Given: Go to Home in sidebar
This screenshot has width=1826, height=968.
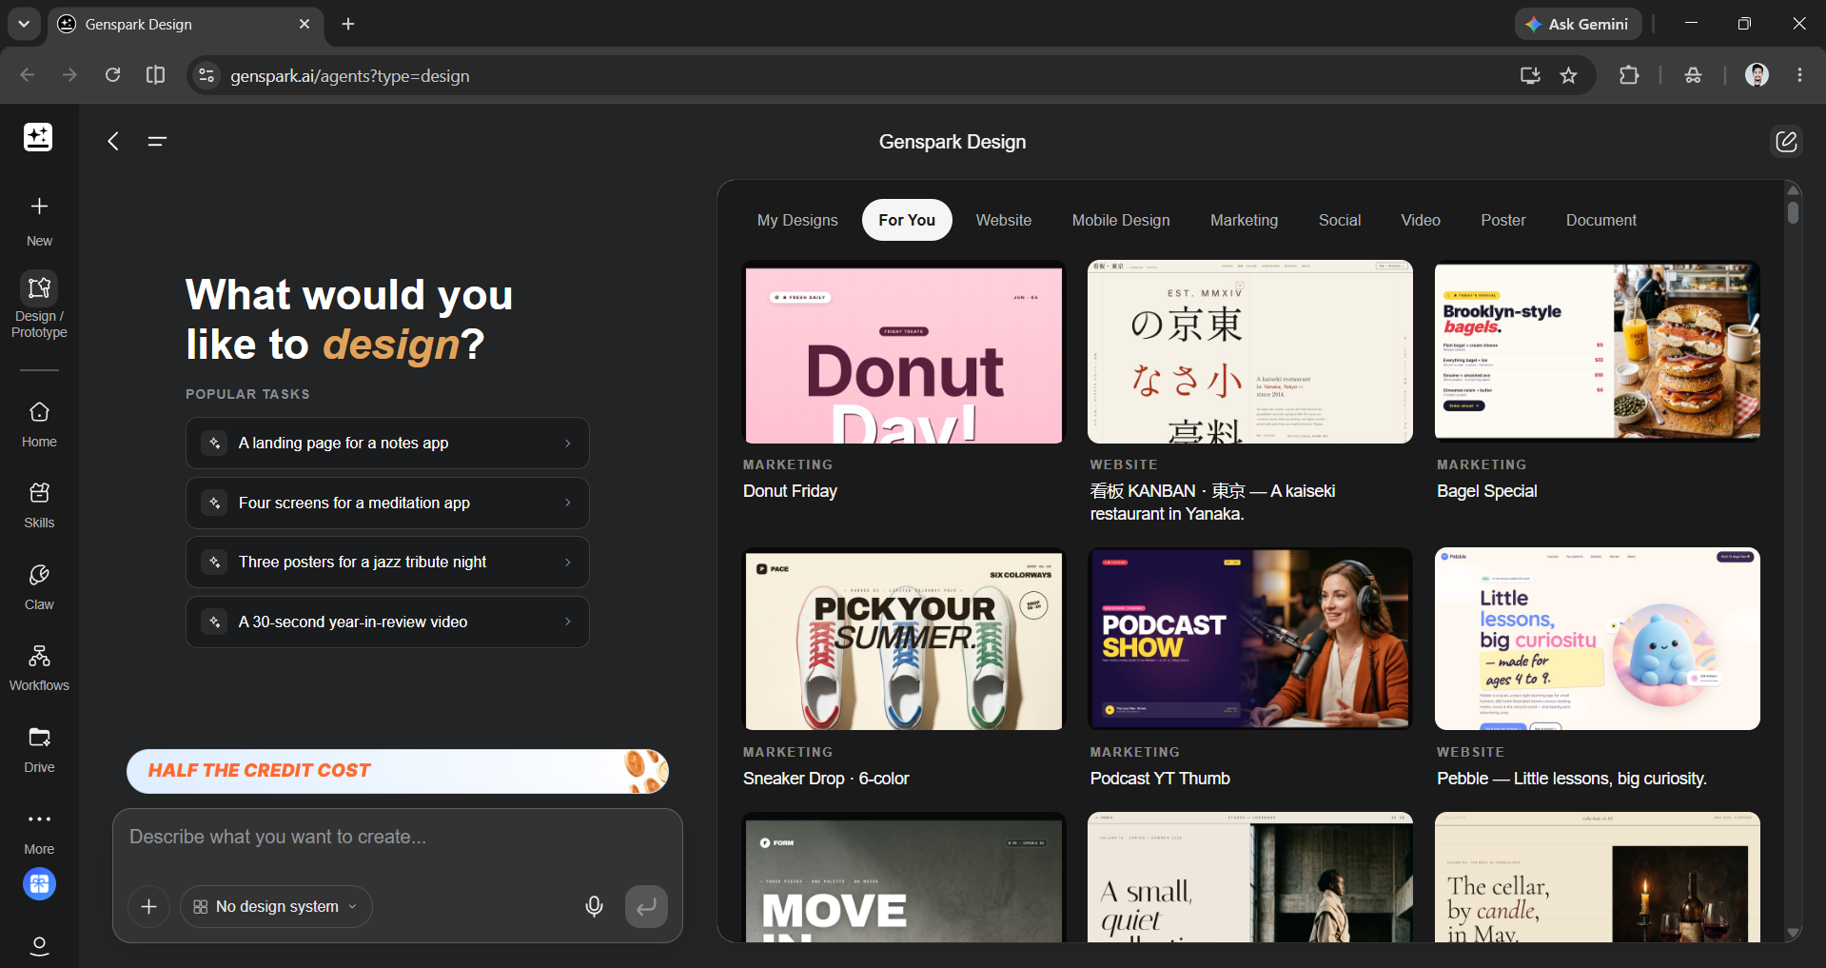Looking at the screenshot, I should pos(39,425).
